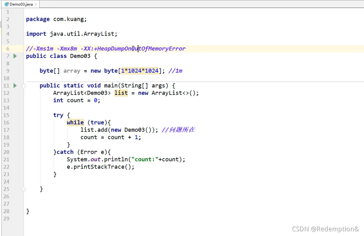Click line number 17 in the gutter
The image size is (364, 236).
click(6, 130)
